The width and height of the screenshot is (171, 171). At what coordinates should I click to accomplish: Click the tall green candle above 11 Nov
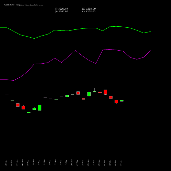[40, 108]
